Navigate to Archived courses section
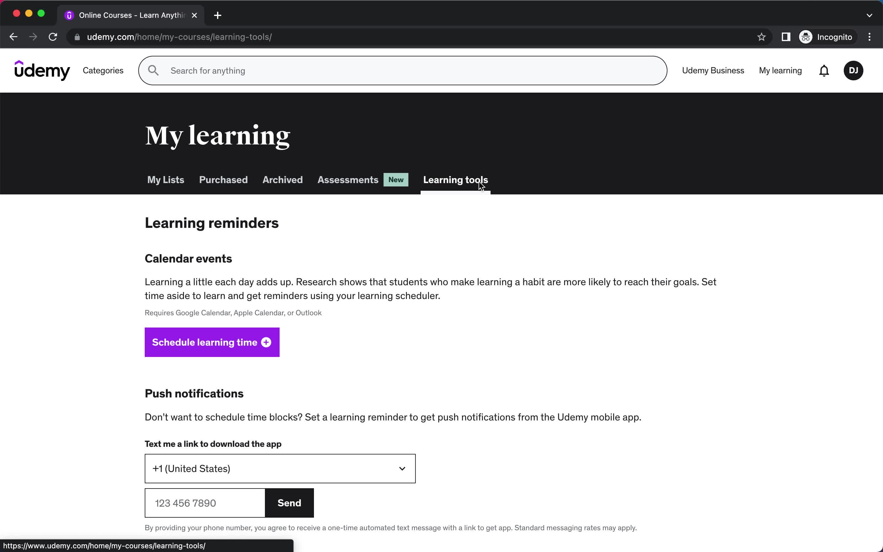 point(282,179)
